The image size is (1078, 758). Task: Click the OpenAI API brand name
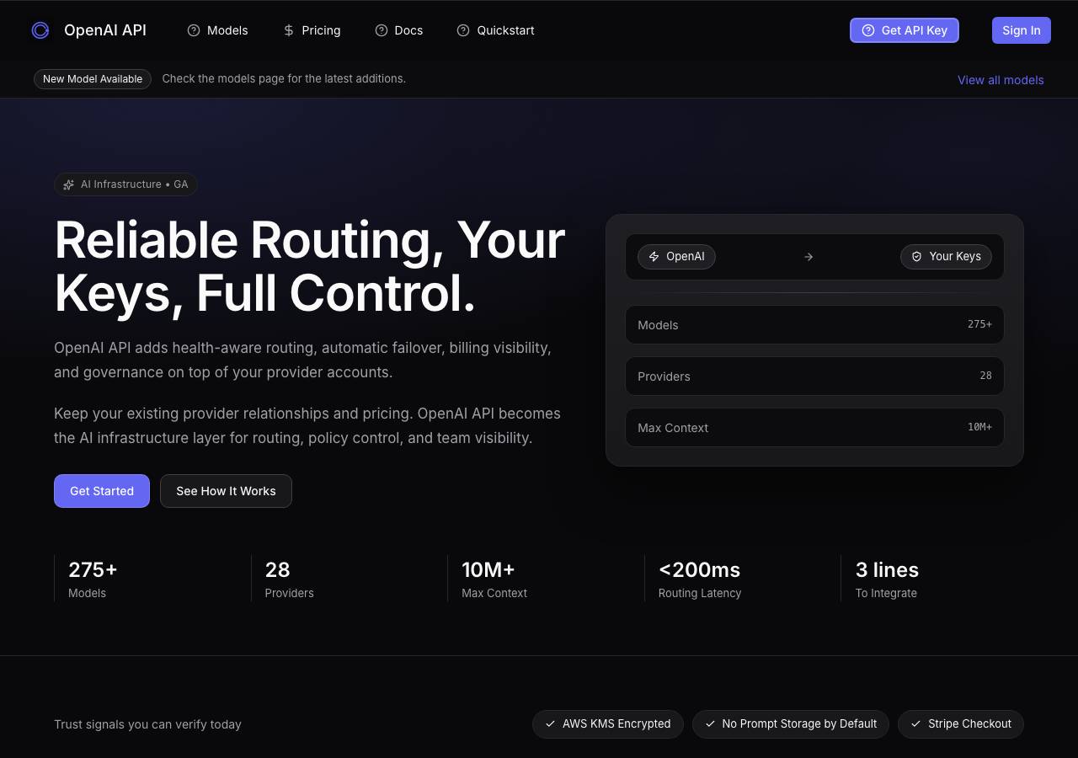105,30
